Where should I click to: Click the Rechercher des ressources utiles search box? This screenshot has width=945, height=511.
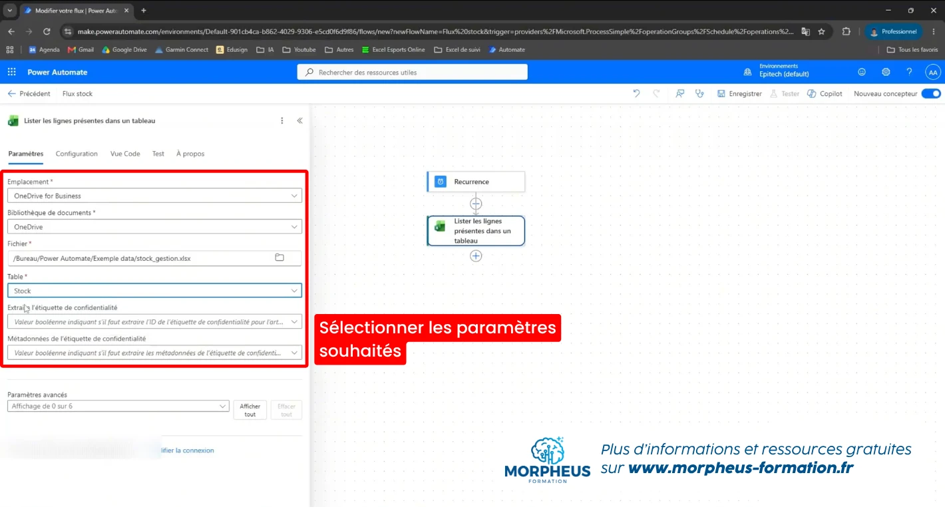point(413,72)
